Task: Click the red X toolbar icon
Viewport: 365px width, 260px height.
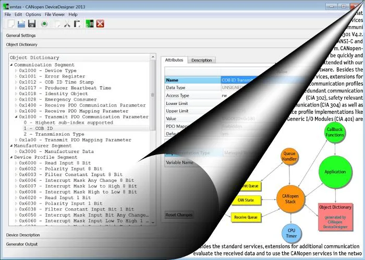Action: click(100, 24)
